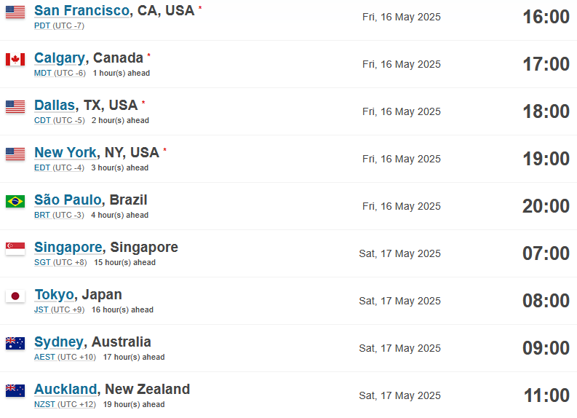Open the Tokyo city link

click(x=55, y=295)
